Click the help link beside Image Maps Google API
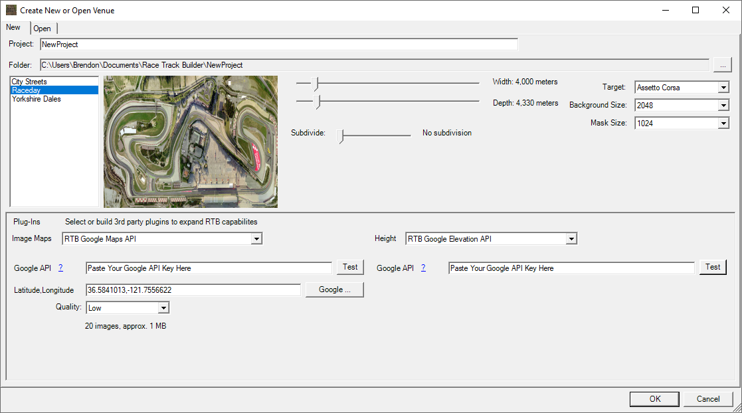The height and width of the screenshot is (413, 742). point(60,268)
